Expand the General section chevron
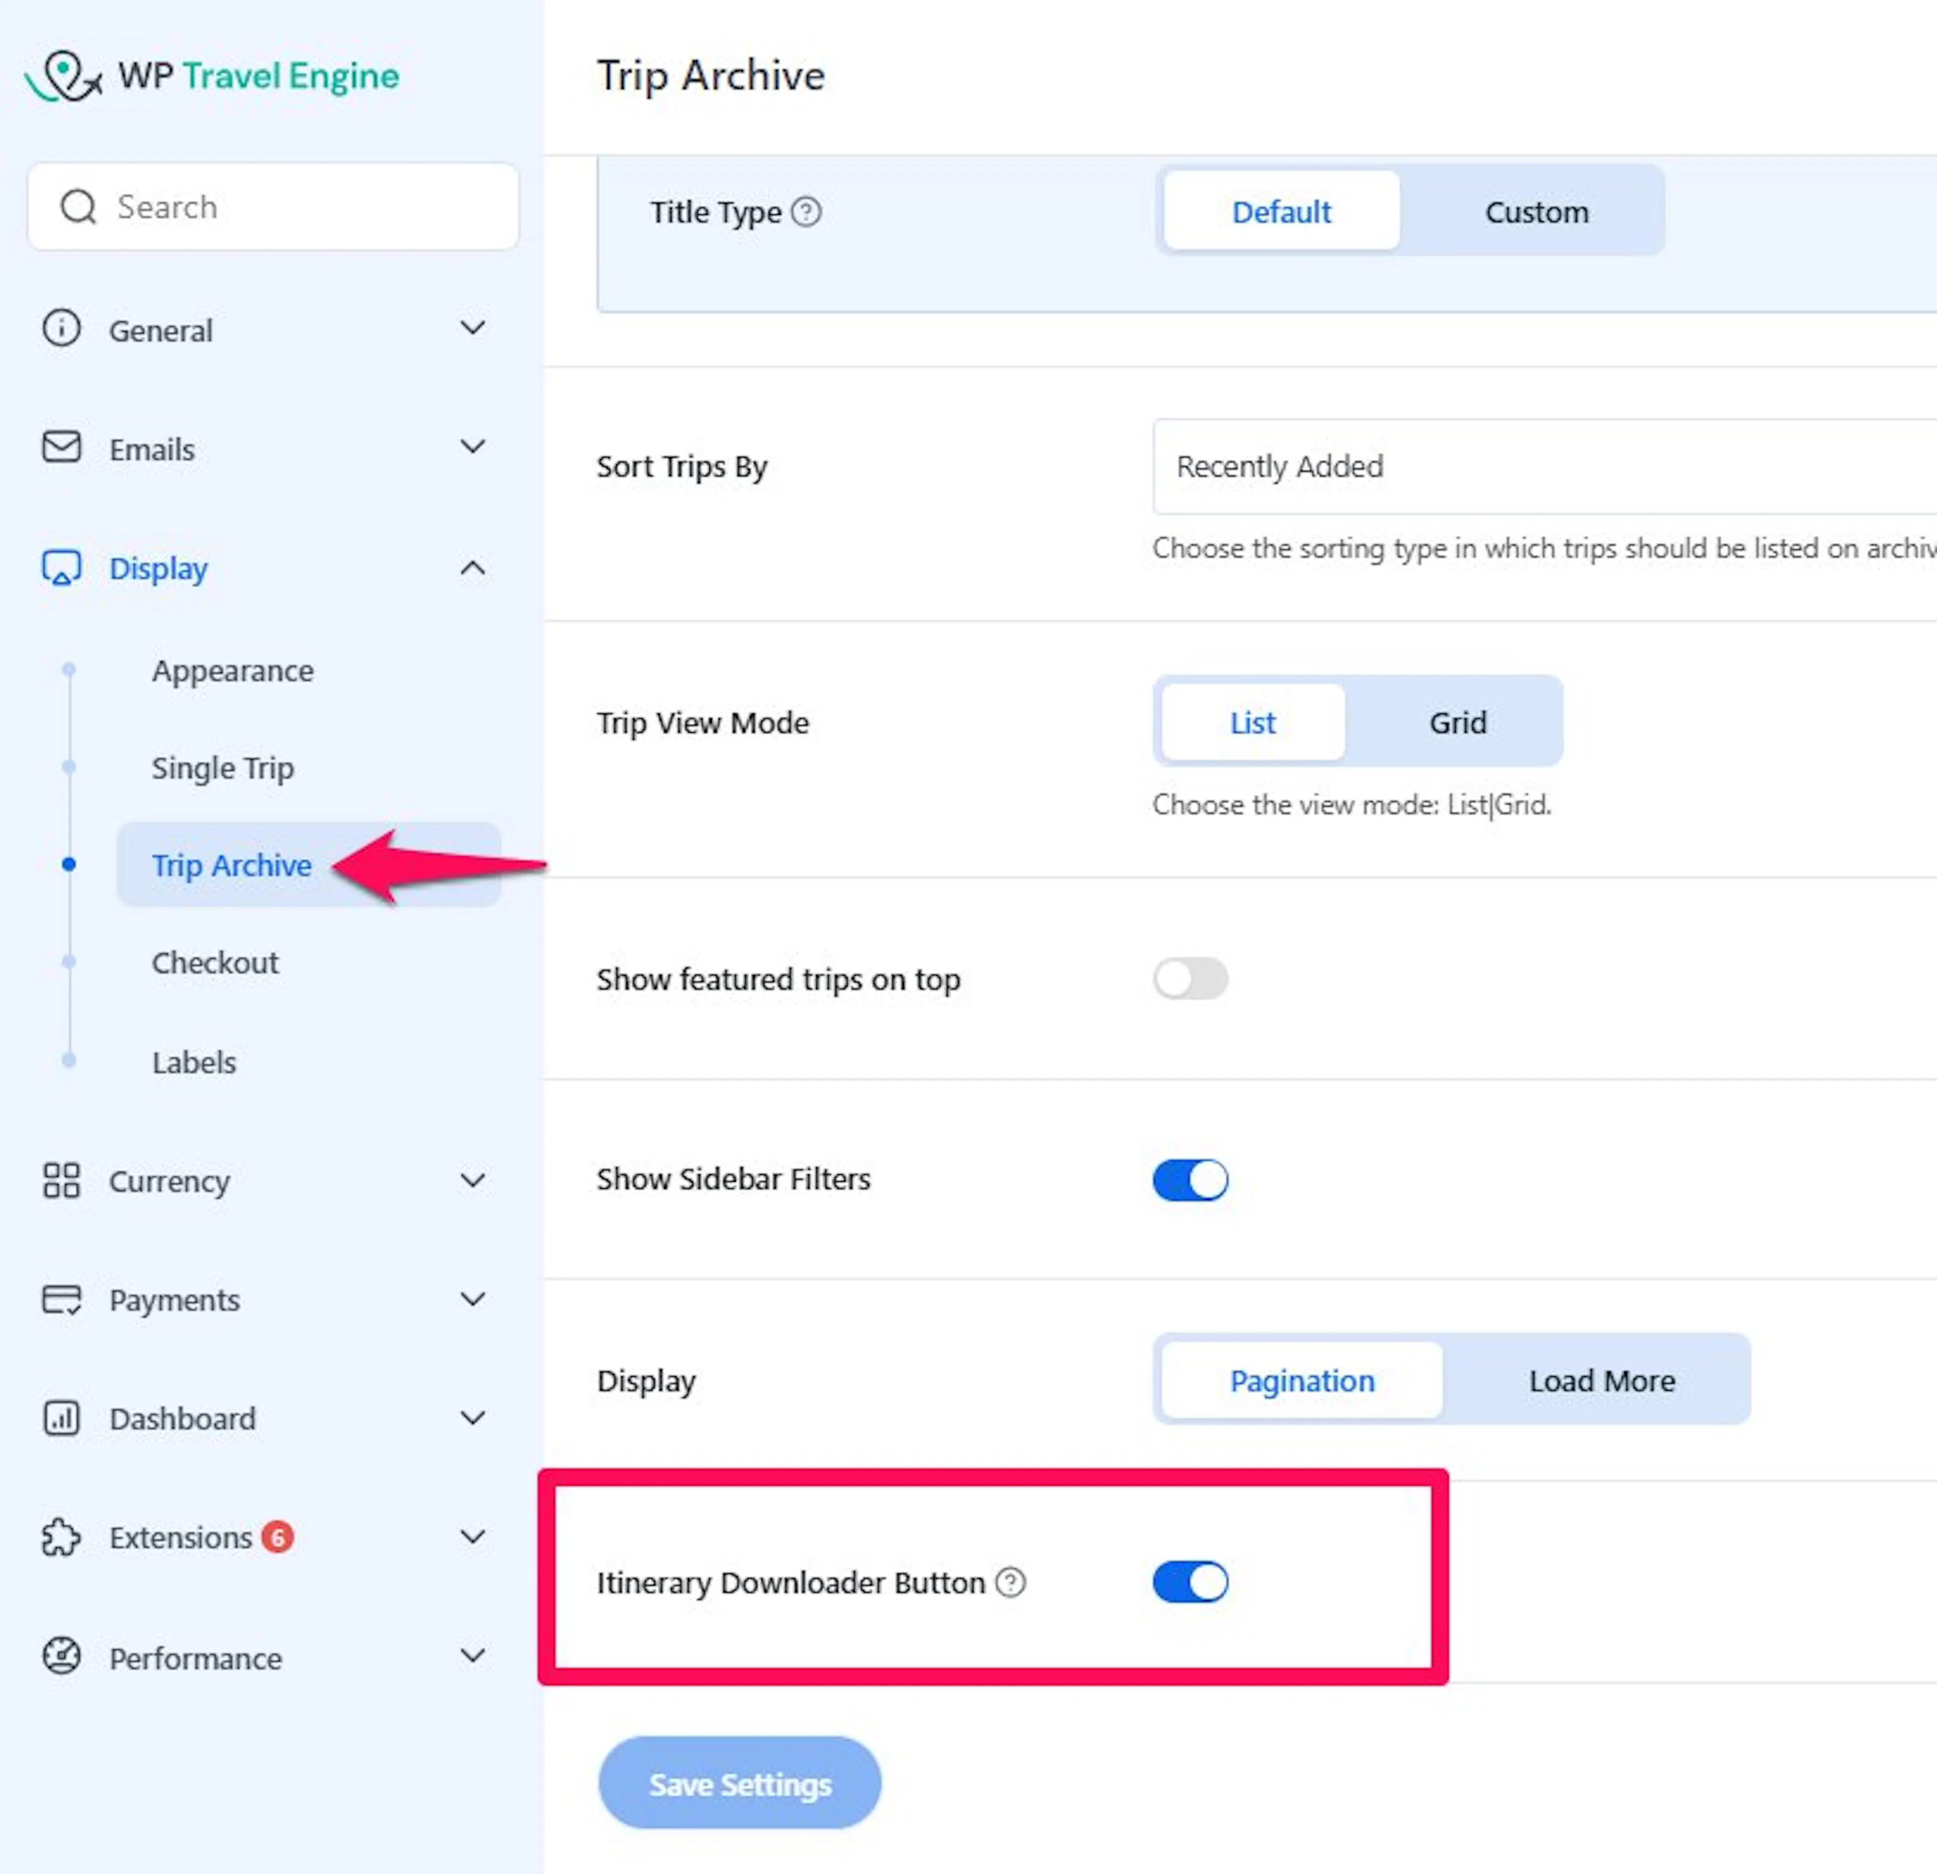 coord(473,328)
